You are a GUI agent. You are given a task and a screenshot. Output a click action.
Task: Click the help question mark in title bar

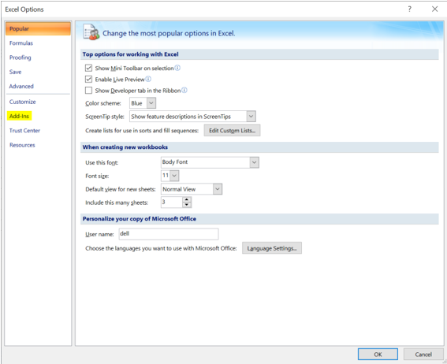tap(409, 9)
